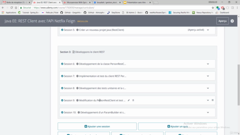Switch to boualiali / gestion_stock tab
The height and width of the screenshot is (135, 240).
pos(107,3)
